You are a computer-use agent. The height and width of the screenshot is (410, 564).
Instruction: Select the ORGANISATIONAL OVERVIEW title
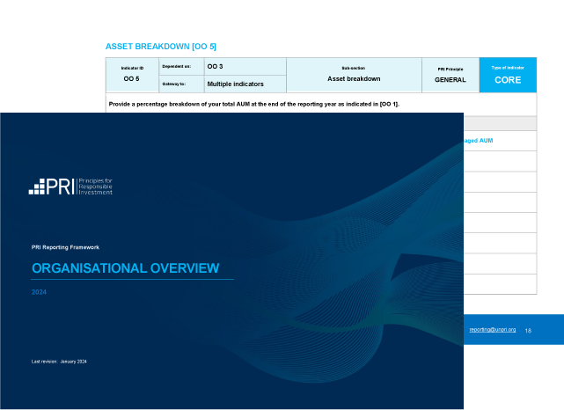click(x=126, y=268)
